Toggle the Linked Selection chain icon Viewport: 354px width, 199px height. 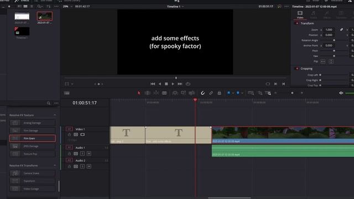click(x=211, y=93)
